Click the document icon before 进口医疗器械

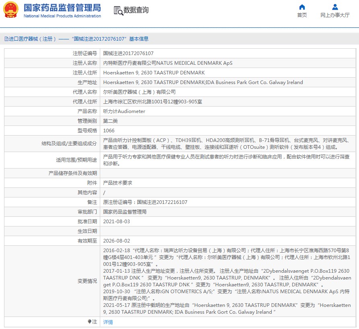6,39
